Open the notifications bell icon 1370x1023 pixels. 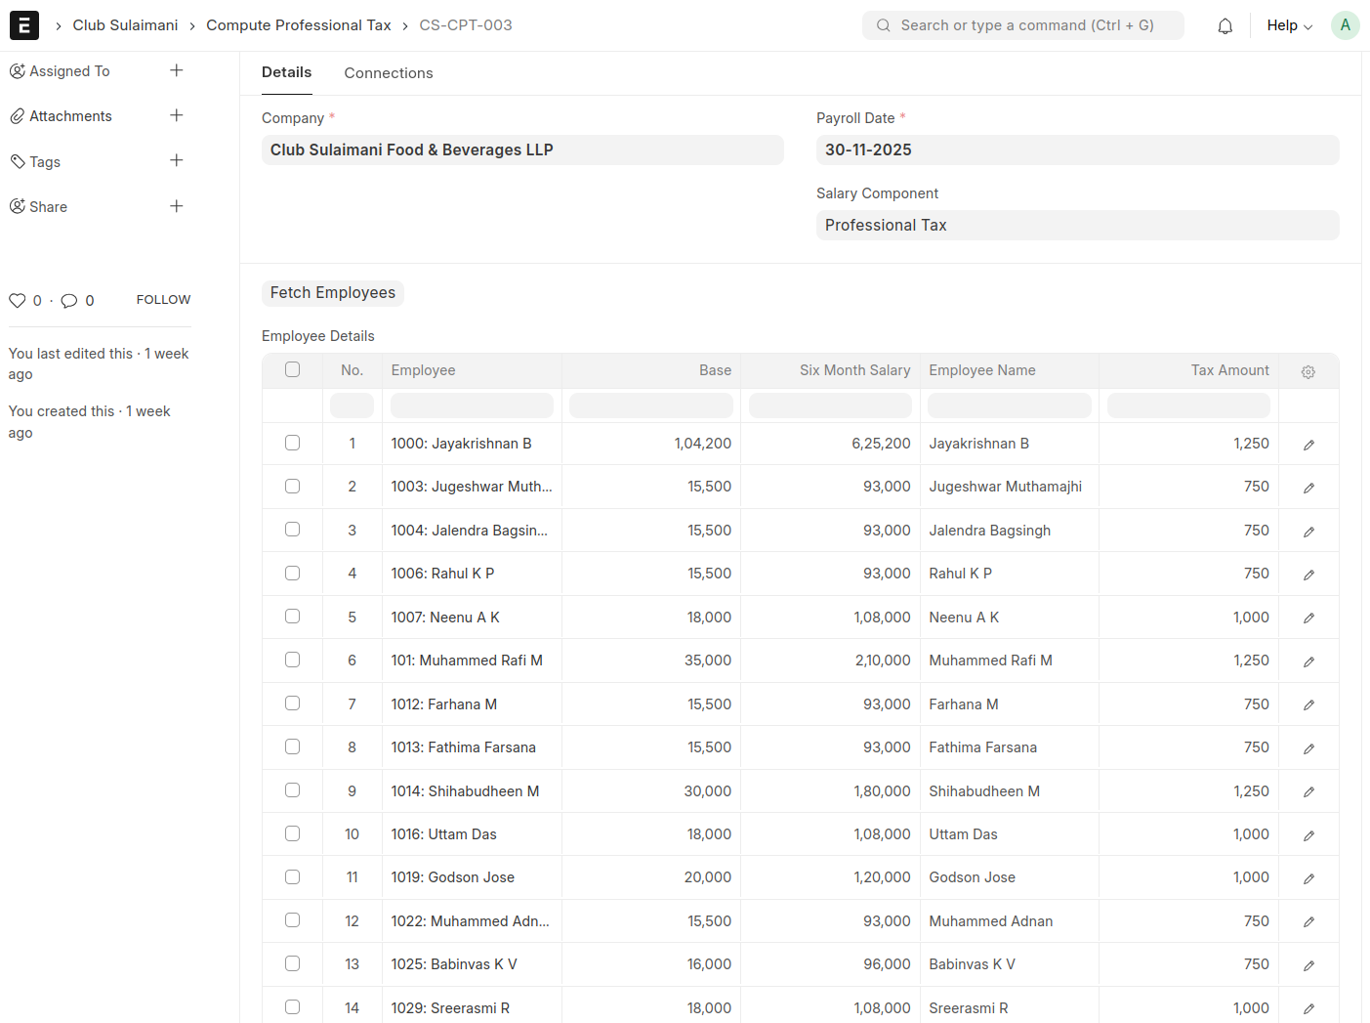[1225, 26]
